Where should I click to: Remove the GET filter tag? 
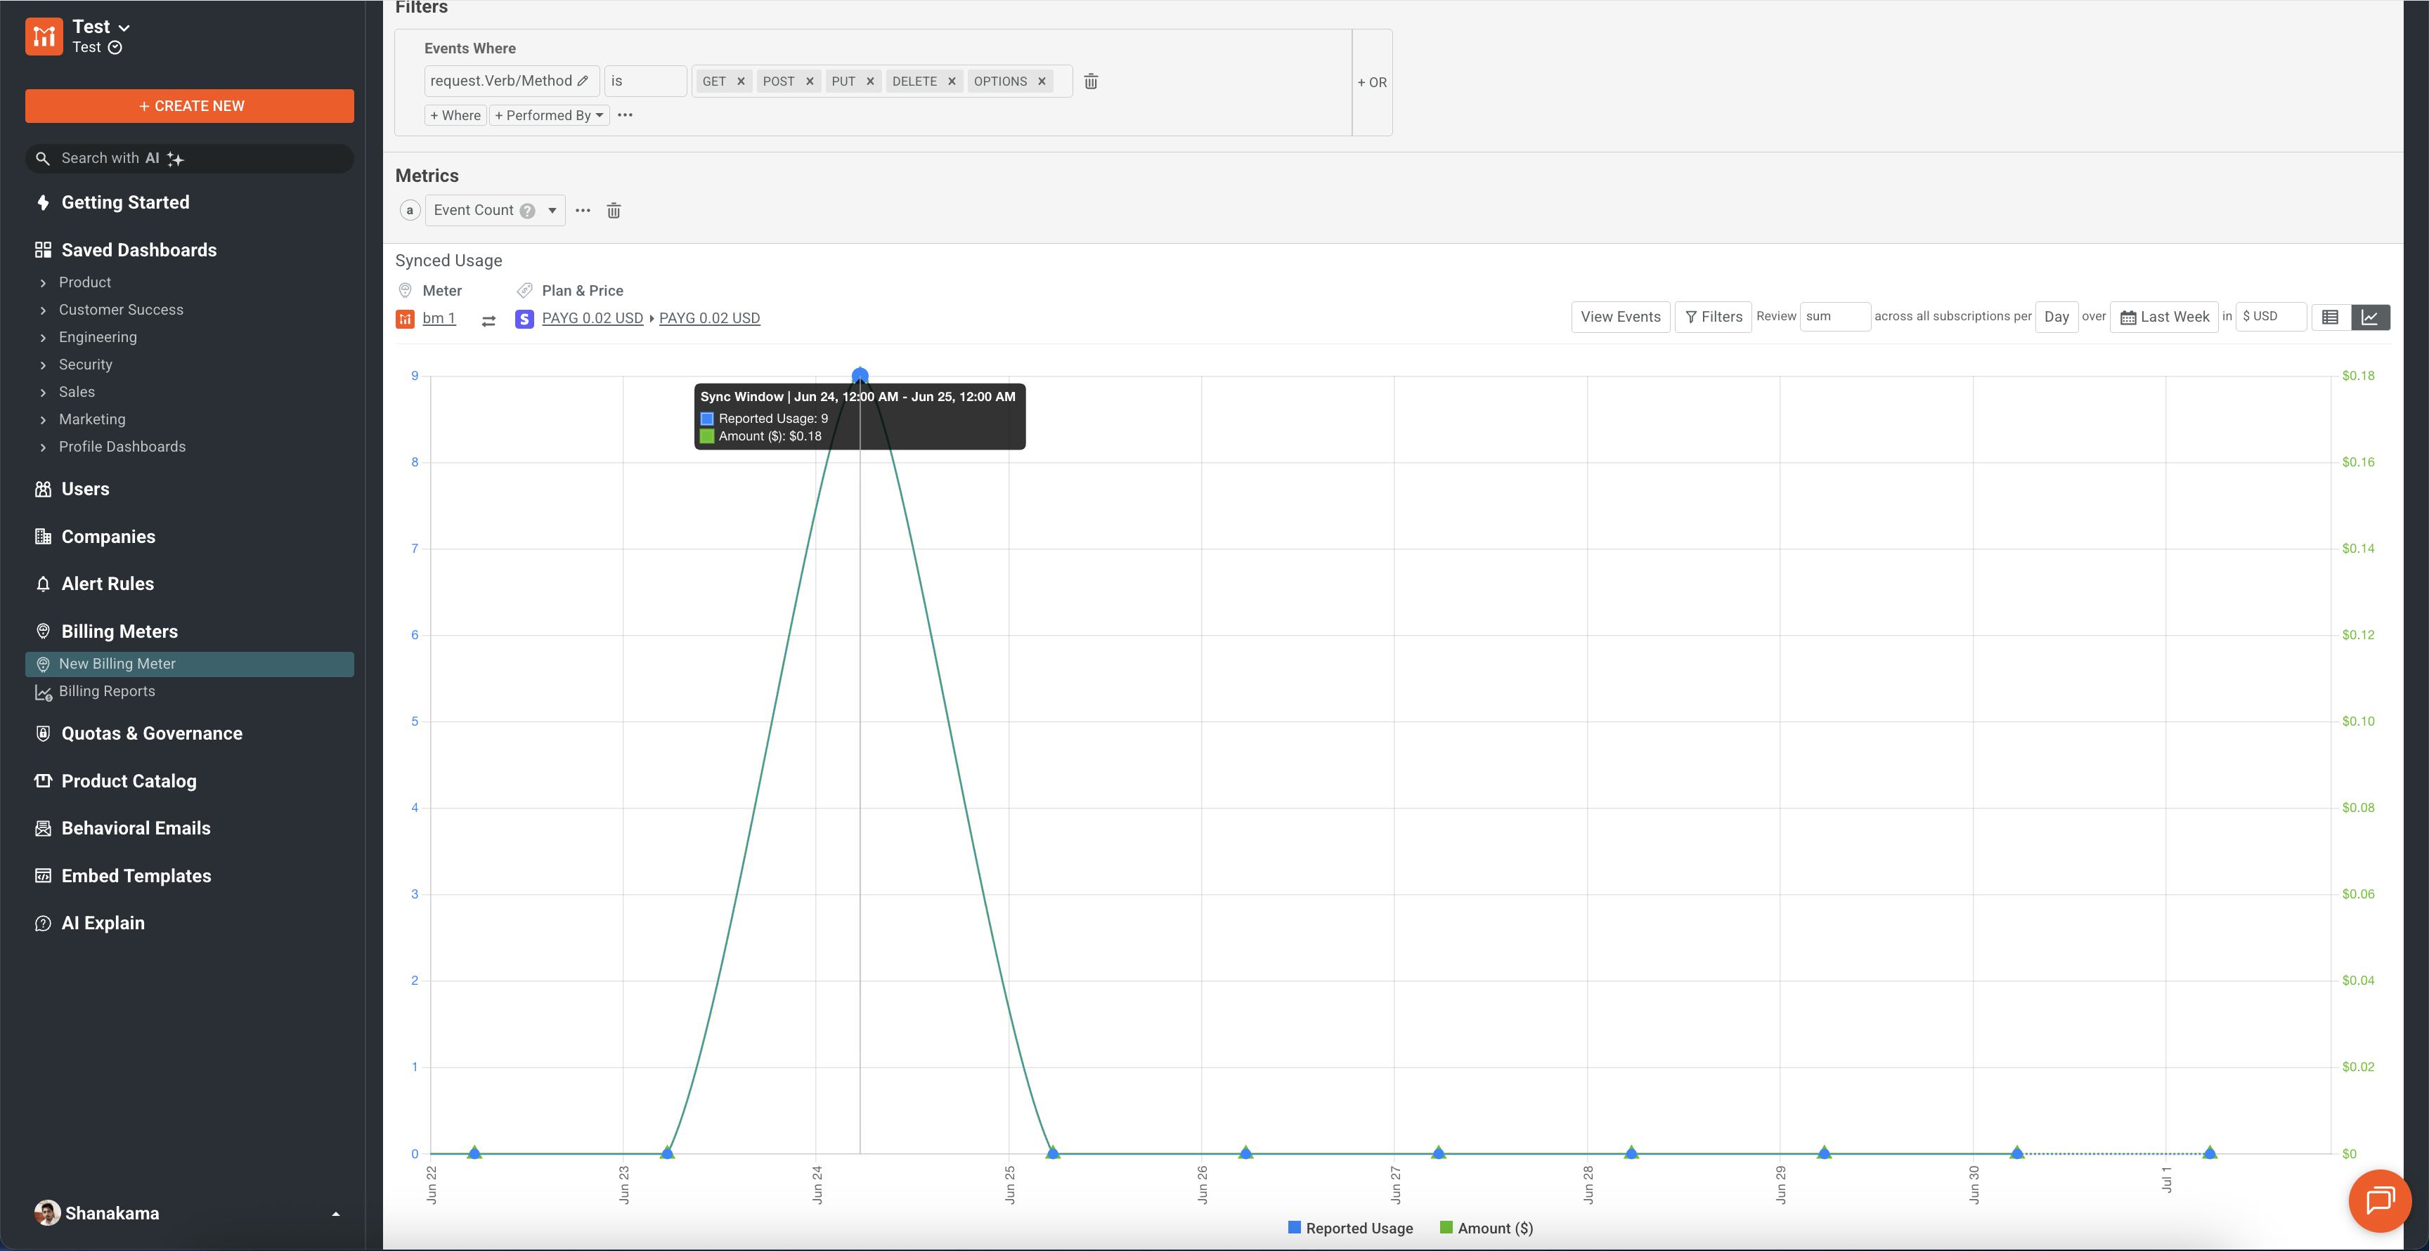pos(741,82)
